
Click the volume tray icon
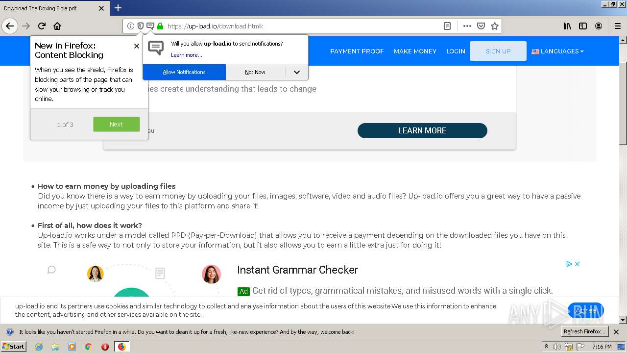click(x=557, y=347)
